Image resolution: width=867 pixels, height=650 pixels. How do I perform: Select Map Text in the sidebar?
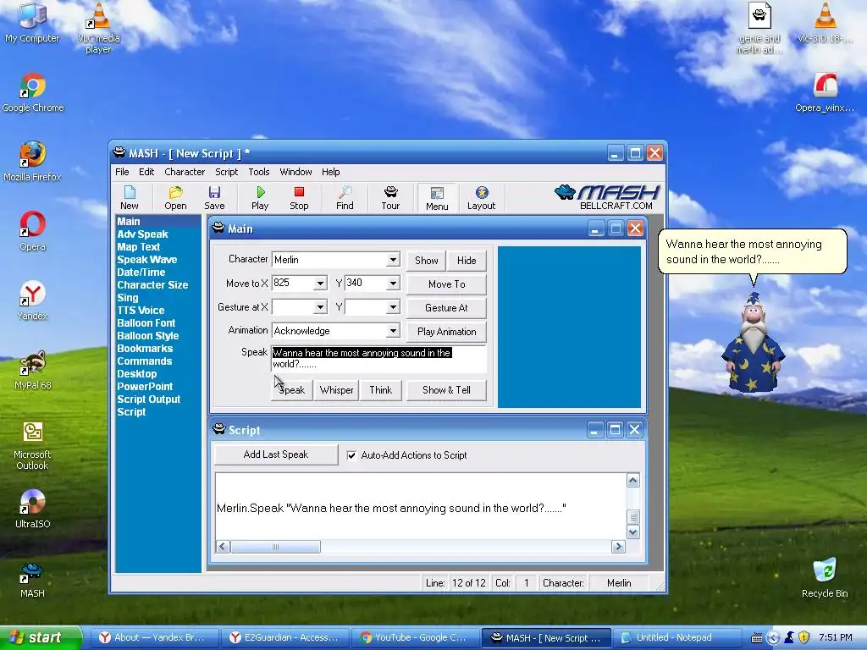point(138,247)
